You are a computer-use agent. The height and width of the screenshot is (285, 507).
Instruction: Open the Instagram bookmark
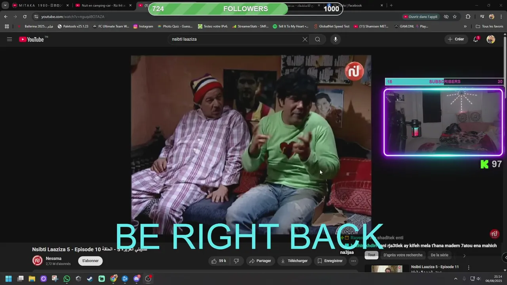pyautogui.click(x=143, y=27)
